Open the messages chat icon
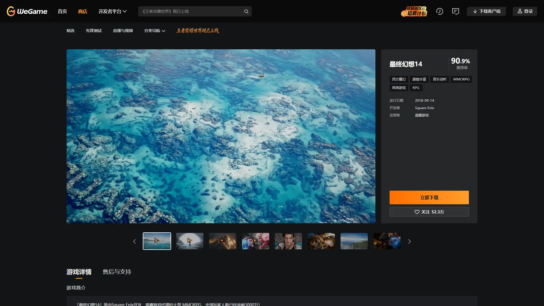 pos(455,11)
